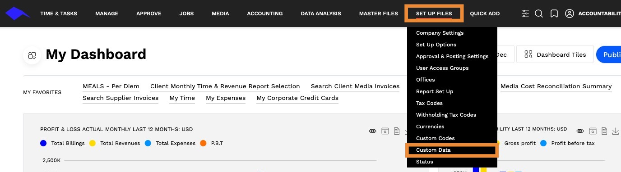
Task: Toggle P.B.T orange legend item
Action: coord(212,143)
